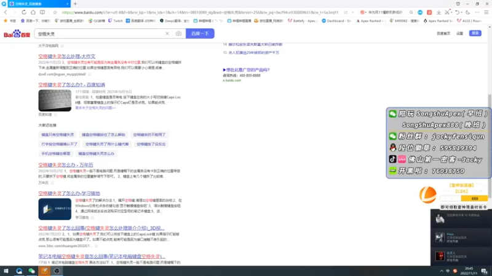Open result 空格键失灵了怎么办? - 百度知道

click(x=71, y=85)
